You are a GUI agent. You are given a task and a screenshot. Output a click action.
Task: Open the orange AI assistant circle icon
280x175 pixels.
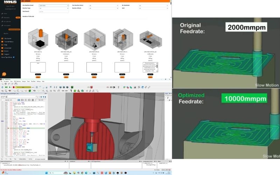(4, 74)
